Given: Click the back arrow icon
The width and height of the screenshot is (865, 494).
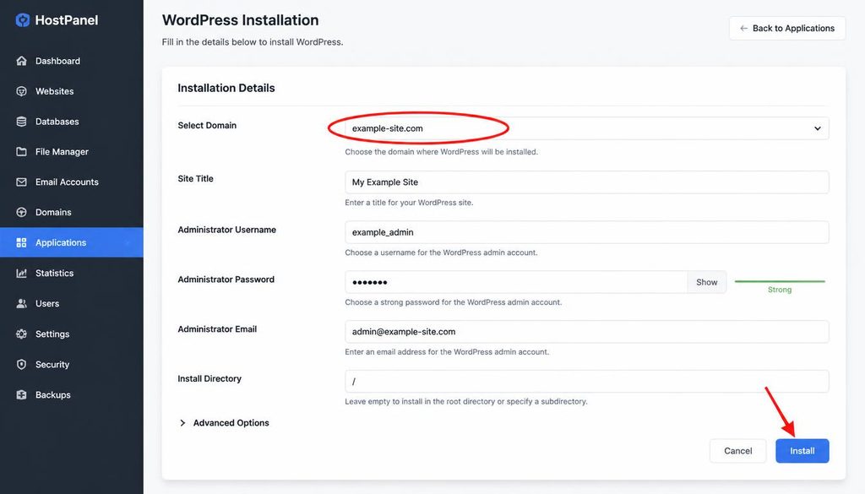Looking at the screenshot, I should tap(743, 28).
